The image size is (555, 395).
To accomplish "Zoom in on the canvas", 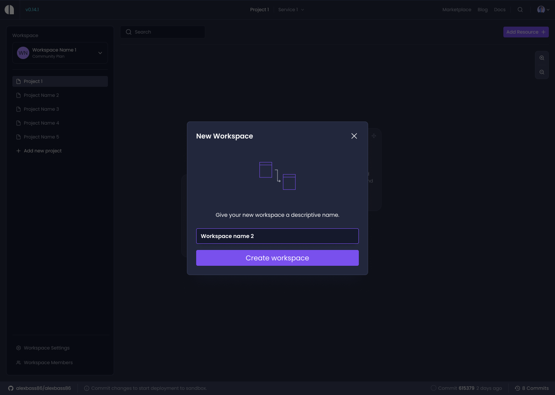I will 542,58.
